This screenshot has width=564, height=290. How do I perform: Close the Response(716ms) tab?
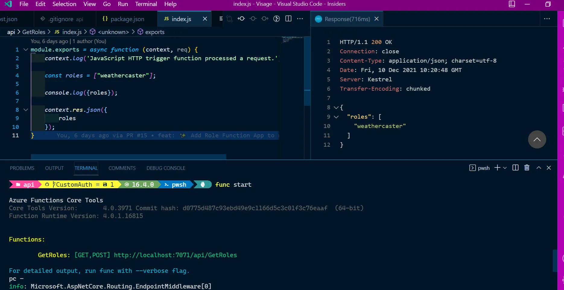click(376, 19)
